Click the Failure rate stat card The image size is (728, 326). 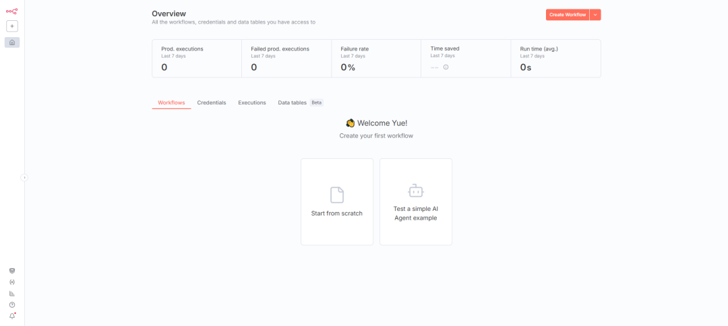376,59
